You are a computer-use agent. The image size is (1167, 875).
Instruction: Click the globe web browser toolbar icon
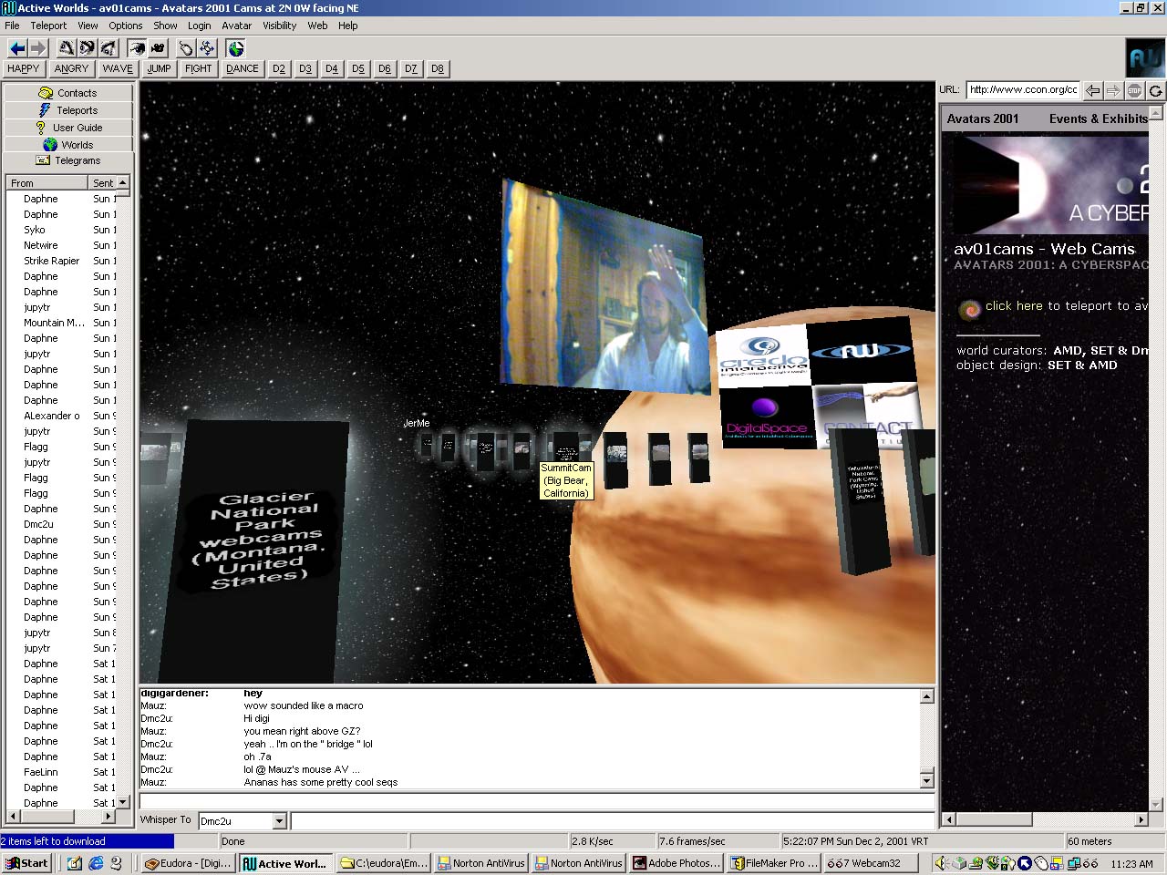[236, 48]
